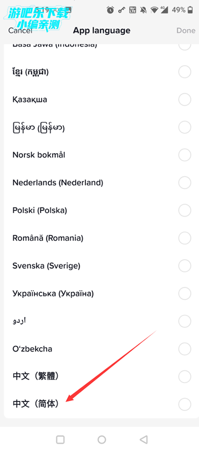Confirm with the Done button

click(186, 30)
